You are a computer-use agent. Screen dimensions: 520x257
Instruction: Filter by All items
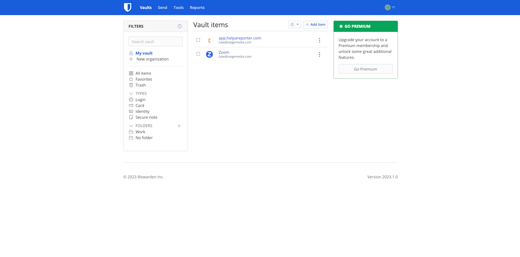(143, 73)
